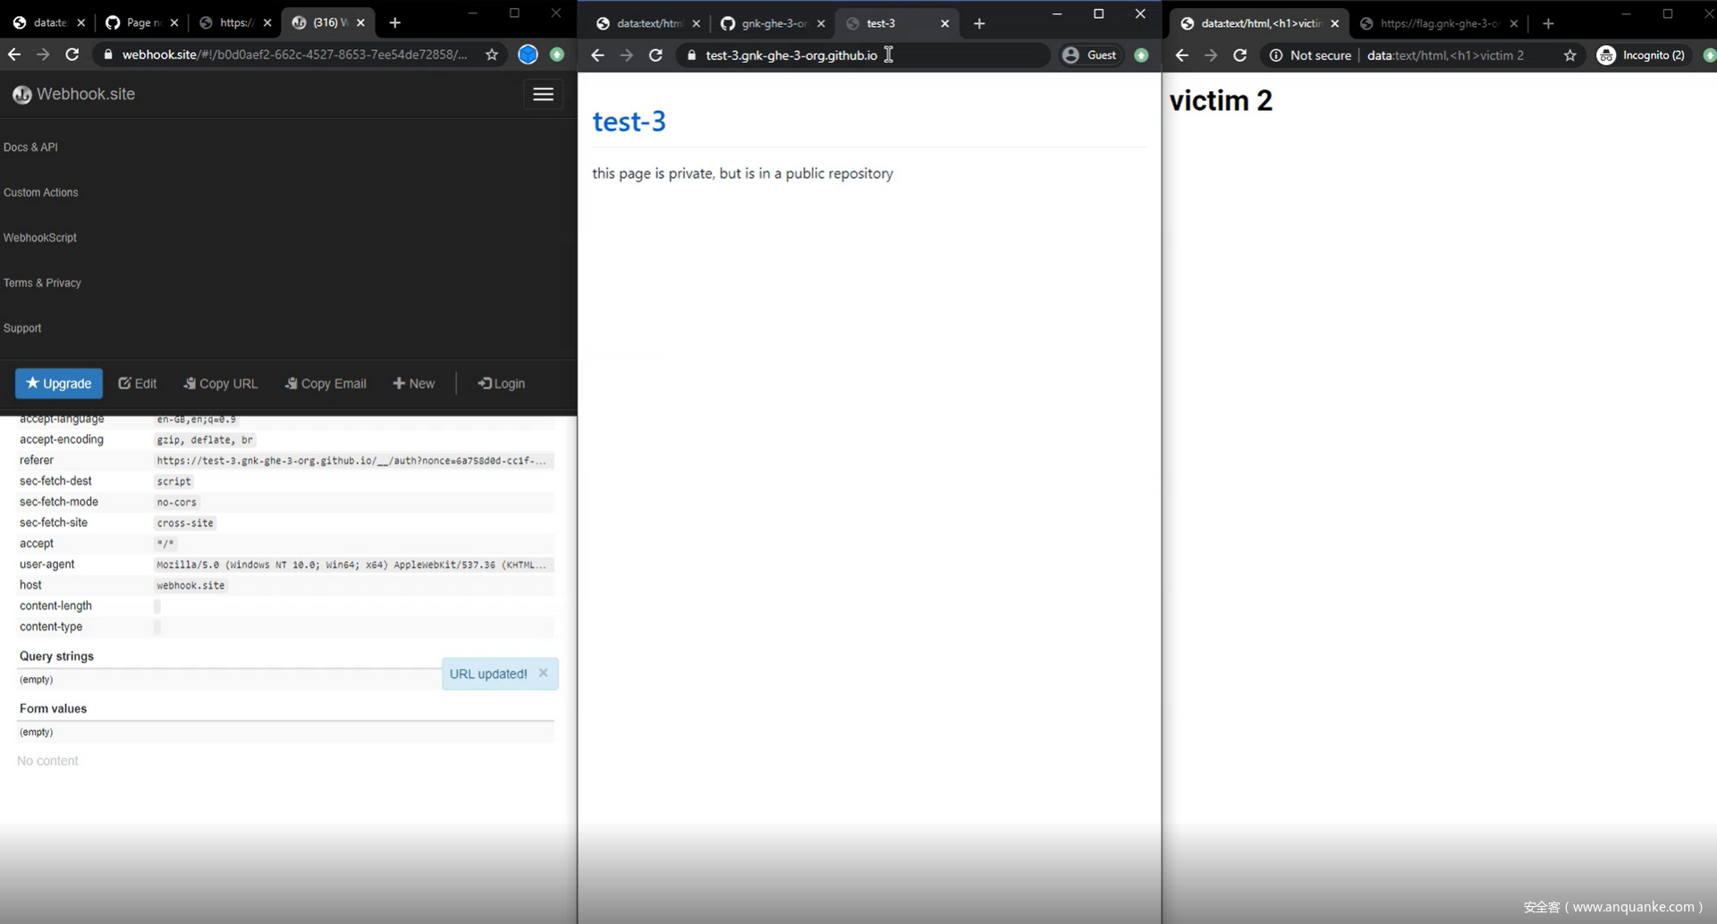Reload the webhook.site page
This screenshot has height=924, width=1717.
[x=72, y=55]
